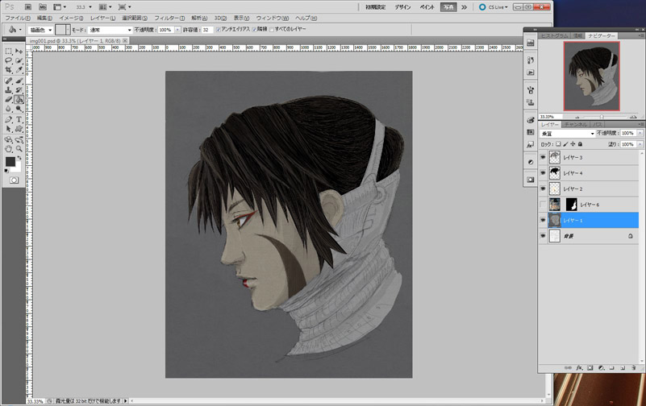Click the foreground color swatch in toolbox
646x406 pixels.
(x=10, y=161)
